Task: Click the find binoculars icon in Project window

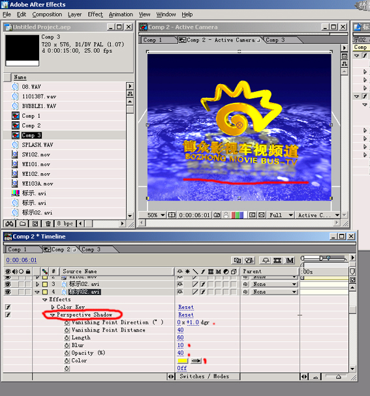Action: [x=10, y=224]
